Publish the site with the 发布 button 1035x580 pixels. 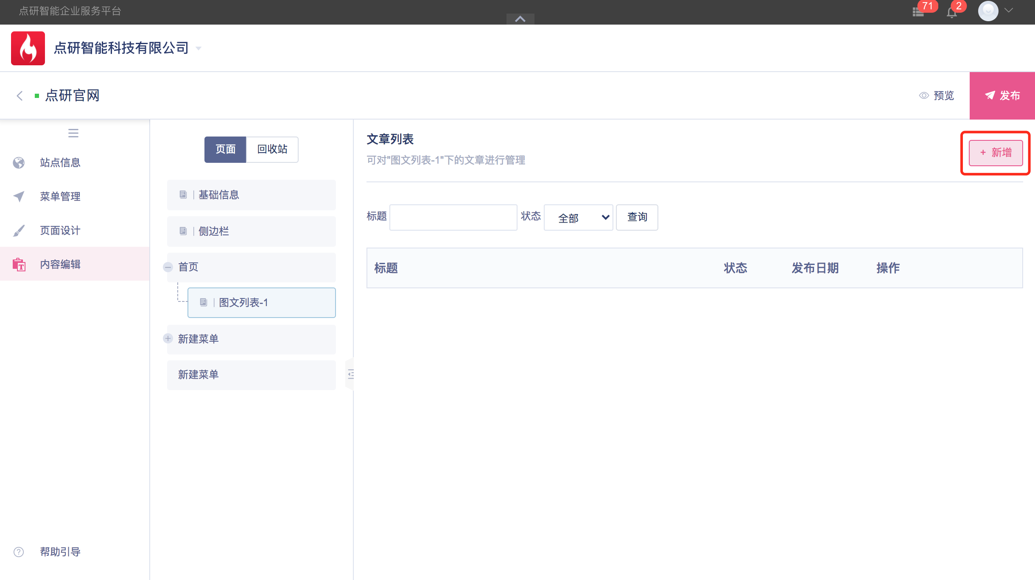[x=1002, y=95]
